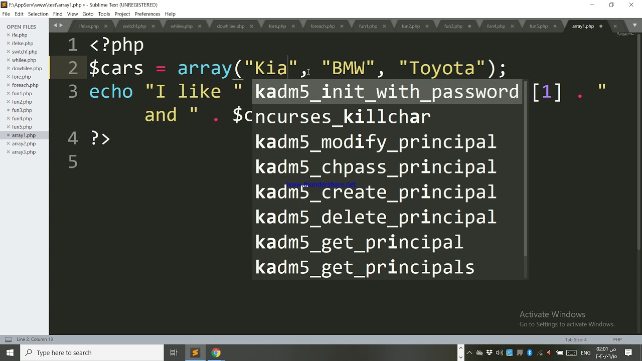Open the Bluetooth tray icon
The width and height of the screenshot is (642, 361).
(530, 352)
